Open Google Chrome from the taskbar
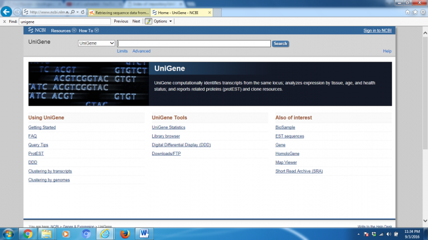Viewport: 428px width, 240px height. 28,233
